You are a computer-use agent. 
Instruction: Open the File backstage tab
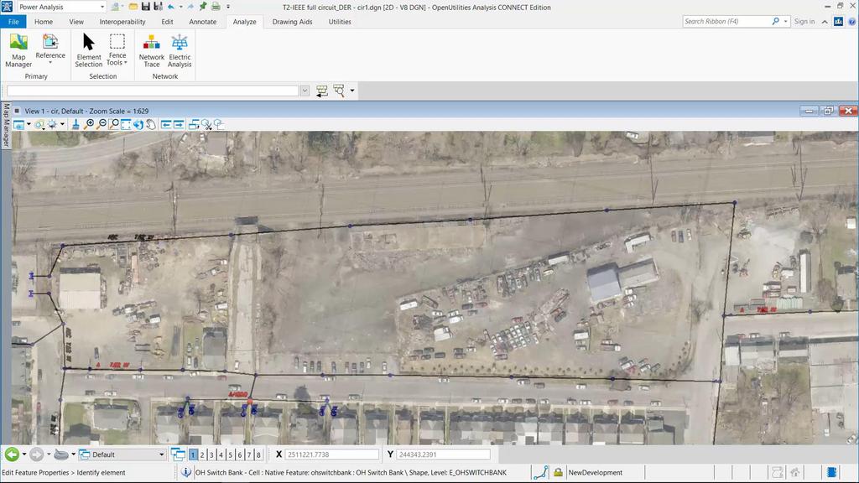13,22
